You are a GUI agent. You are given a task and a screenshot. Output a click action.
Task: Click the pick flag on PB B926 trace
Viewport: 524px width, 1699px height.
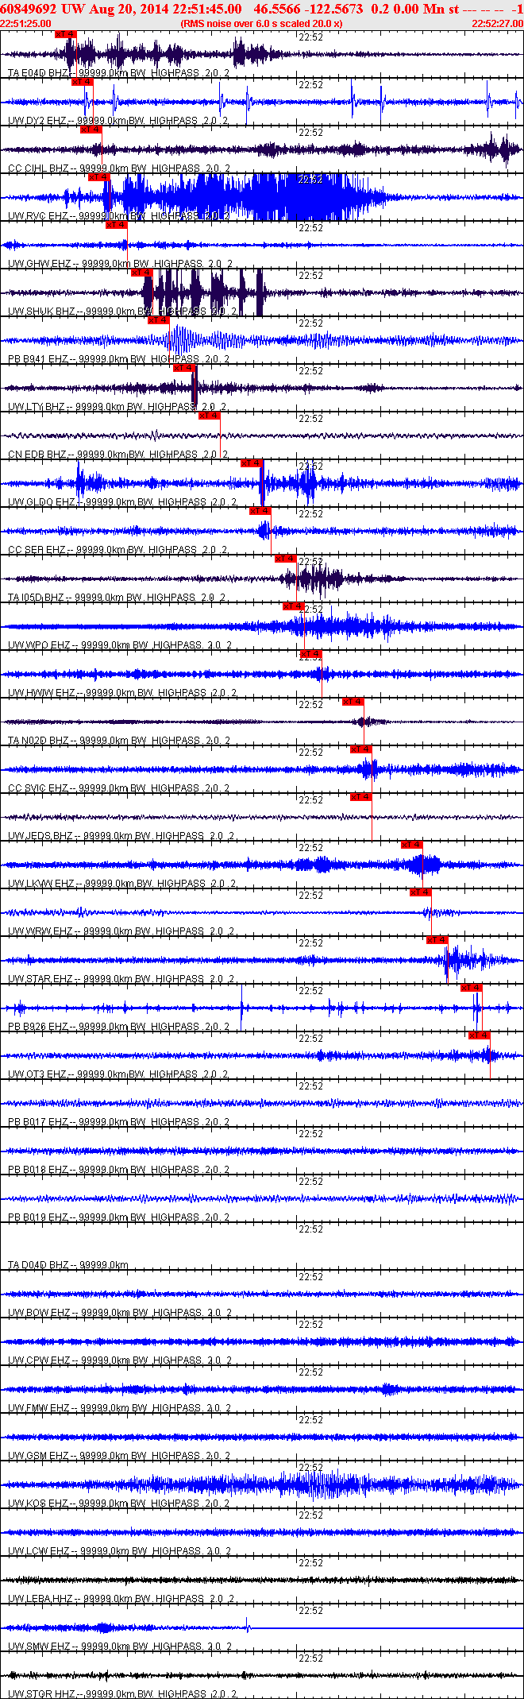tap(471, 988)
